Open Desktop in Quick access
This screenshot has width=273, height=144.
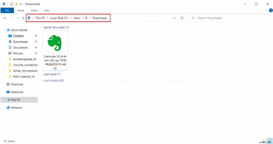coord(18,36)
